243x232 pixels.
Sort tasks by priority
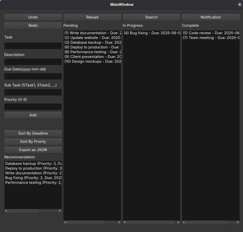[33, 141]
